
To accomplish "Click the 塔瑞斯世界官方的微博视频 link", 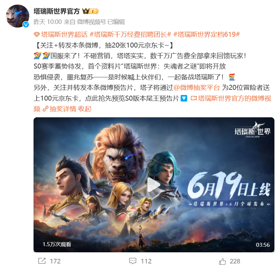I will tap(234, 98).
